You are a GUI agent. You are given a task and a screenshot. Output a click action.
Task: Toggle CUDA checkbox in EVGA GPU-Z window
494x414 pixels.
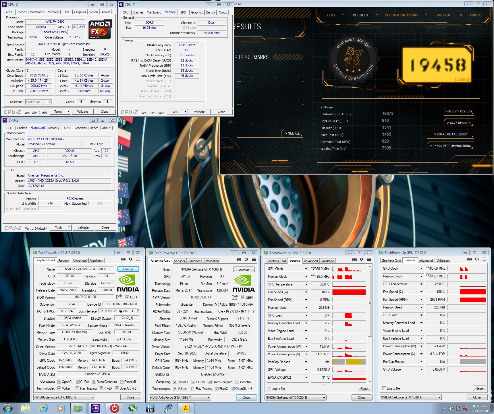pyautogui.click(x=78, y=382)
